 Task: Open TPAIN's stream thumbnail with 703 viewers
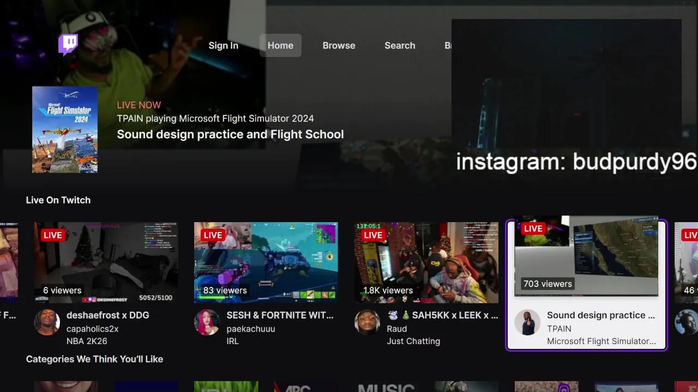586,256
